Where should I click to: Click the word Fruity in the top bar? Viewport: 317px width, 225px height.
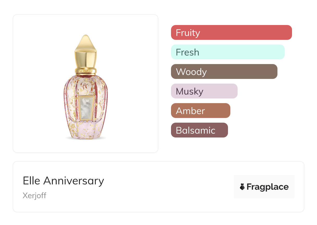(188, 33)
